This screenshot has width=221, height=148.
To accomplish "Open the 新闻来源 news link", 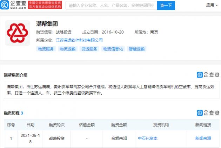I will click(203, 139).
